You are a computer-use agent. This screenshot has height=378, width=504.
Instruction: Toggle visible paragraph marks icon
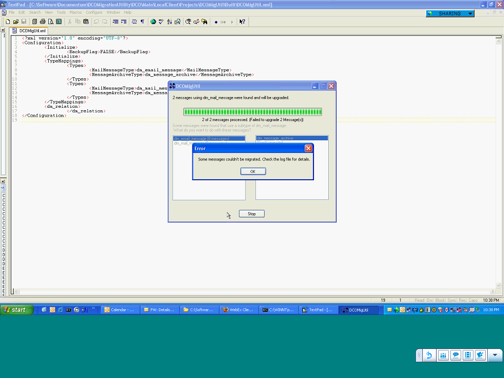point(142,22)
